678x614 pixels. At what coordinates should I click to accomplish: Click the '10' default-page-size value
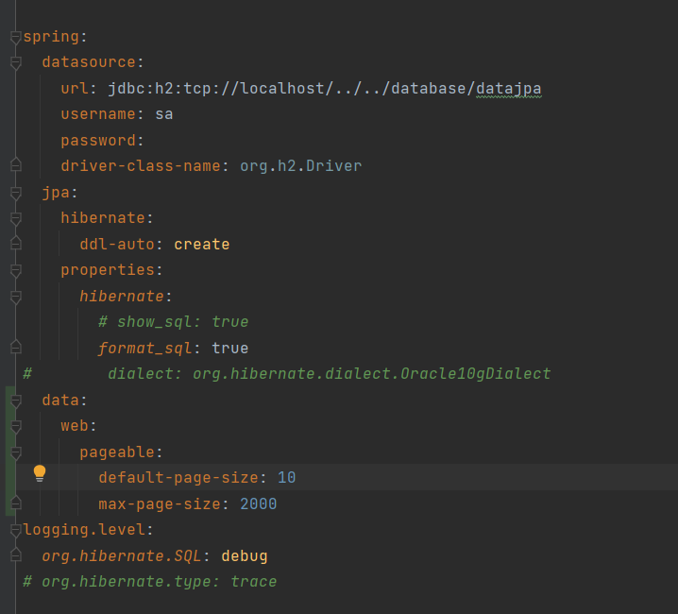coord(287,478)
